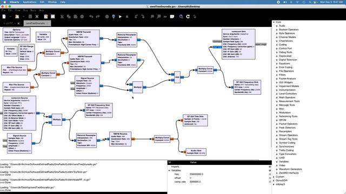This screenshot has width=346, height=194.
Task: Click the Instrumentation category label
Action: tap(287, 90)
